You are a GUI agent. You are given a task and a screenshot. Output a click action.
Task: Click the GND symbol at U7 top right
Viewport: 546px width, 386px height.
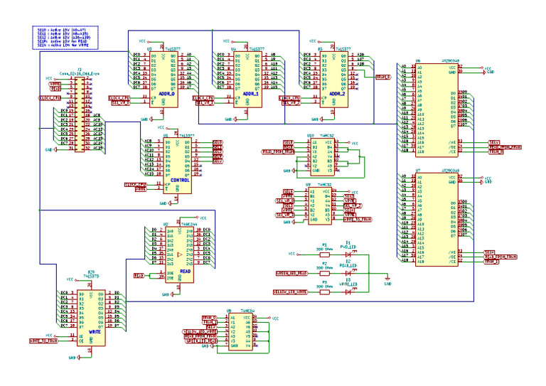point(487,182)
